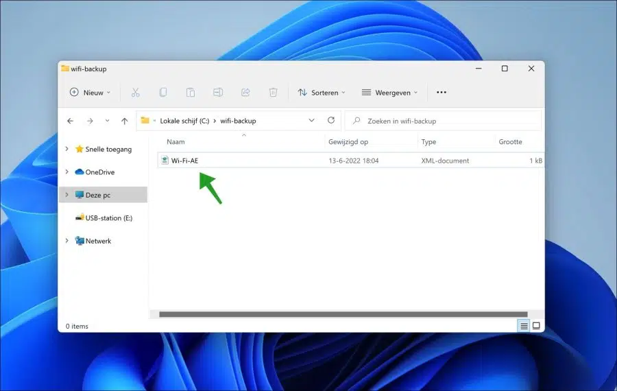The height and width of the screenshot is (391, 617).
Task: Select USB-station (E:) in sidebar
Action: pyautogui.click(x=109, y=217)
